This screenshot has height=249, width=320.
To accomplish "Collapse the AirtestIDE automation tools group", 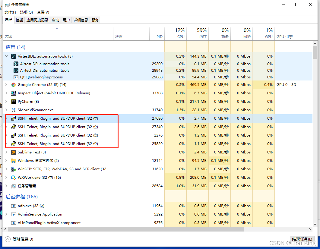I will coord(6,56).
